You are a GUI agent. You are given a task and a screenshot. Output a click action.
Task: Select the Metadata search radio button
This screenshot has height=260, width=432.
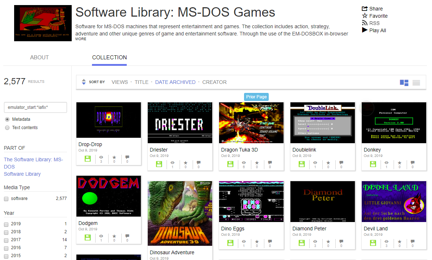click(7, 119)
